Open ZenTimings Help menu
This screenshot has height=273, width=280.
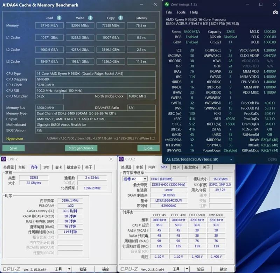coord(194,12)
